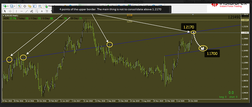The image size is (252, 107).
Task: Sort by Última modificação column header
Action: pyautogui.click(x=199, y=1)
